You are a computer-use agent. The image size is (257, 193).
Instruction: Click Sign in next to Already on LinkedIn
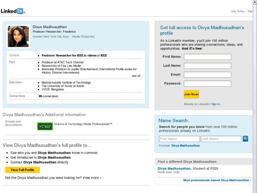pos(216,104)
